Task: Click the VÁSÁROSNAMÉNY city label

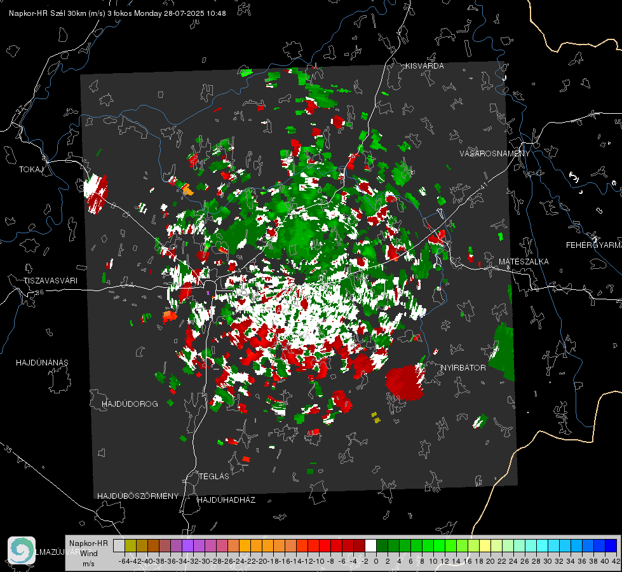Action: [x=495, y=154]
